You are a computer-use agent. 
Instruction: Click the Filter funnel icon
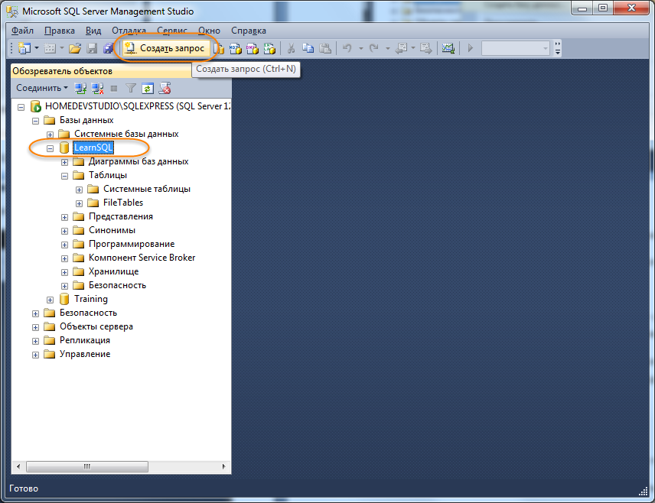coord(131,88)
